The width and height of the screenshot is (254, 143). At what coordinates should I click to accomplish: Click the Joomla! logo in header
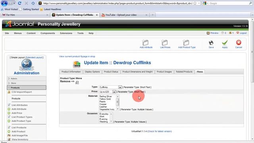click(x=20, y=24)
